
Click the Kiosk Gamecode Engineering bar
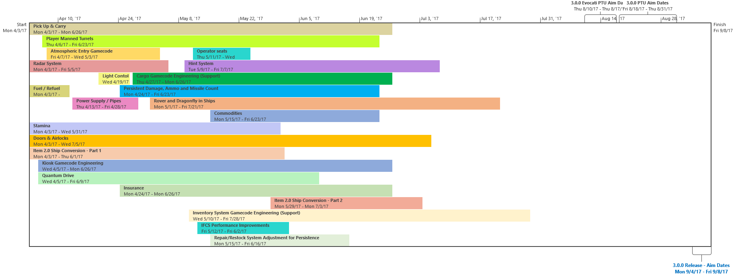click(x=215, y=166)
